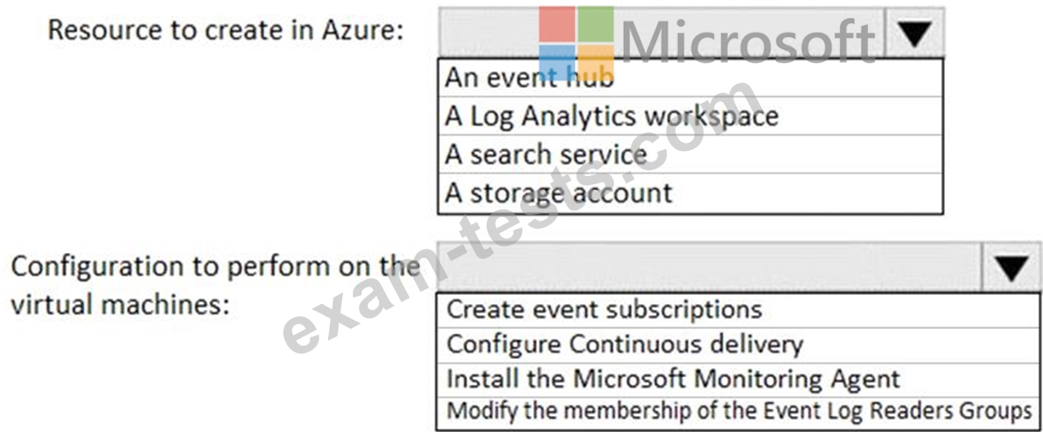Click the blue square of Microsoft logo

click(x=557, y=62)
